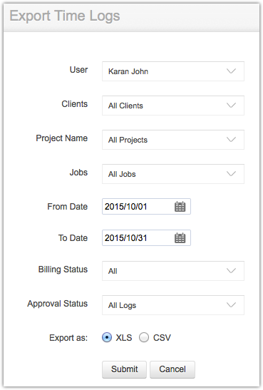Open the All Jobs dropdown
The image size is (263, 390).
pyautogui.click(x=173, y=174)
